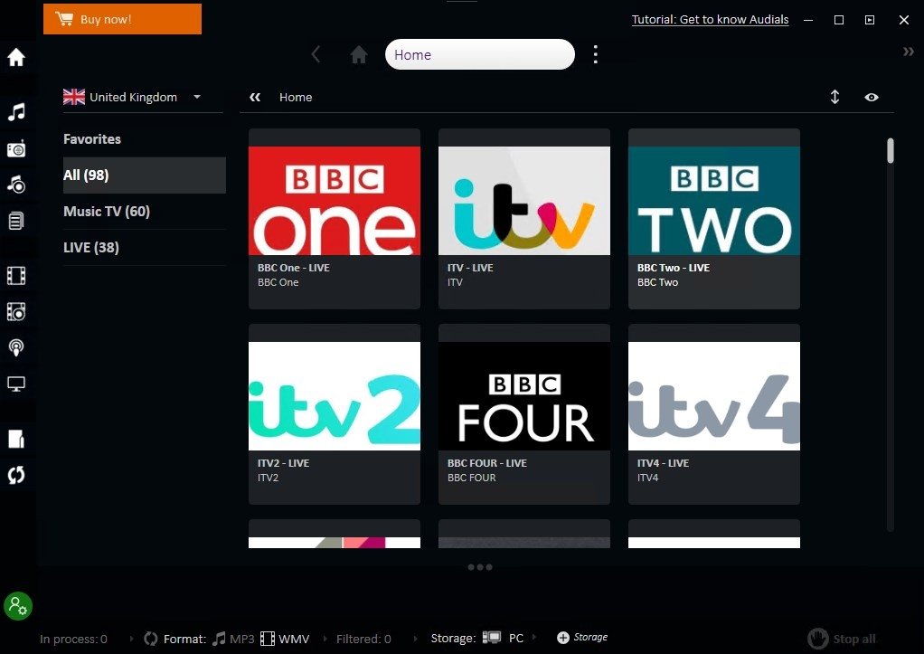
Task: Expand arrow after WMV format
Action: click(x=325, y=638)
